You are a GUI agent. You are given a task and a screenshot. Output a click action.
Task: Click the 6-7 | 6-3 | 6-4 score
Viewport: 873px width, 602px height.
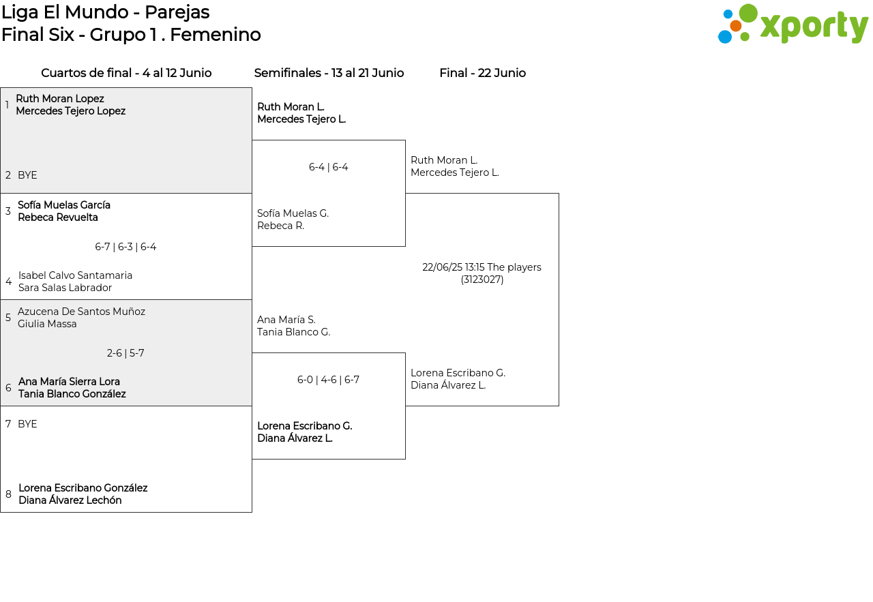[125, 247]
